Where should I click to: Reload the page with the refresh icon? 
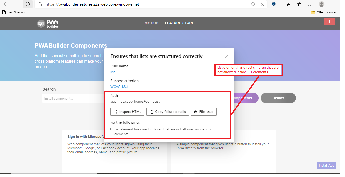(x=27, y=4)
